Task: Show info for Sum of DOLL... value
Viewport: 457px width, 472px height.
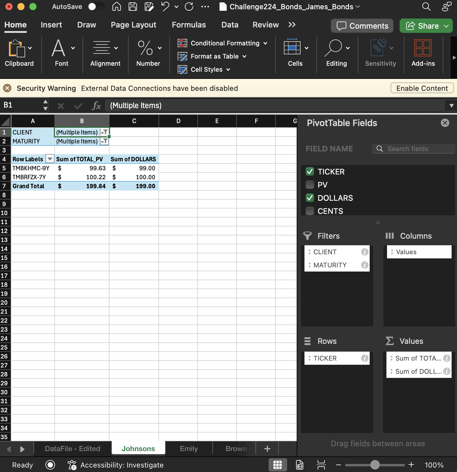Action: point(447,371)
